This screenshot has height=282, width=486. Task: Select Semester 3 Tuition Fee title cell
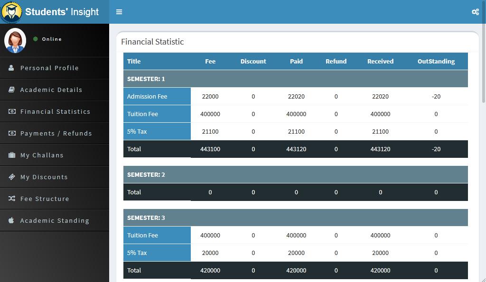(x=157, y=235)
